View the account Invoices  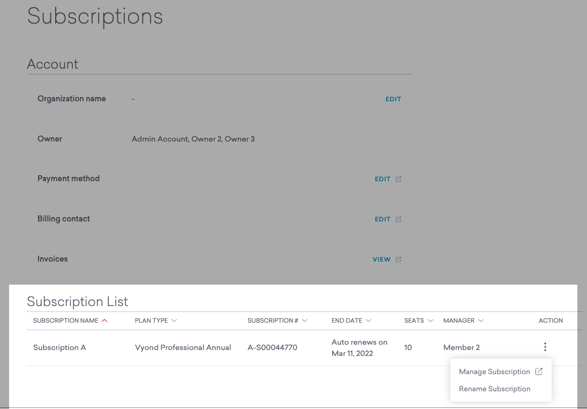(x=381, y=259)
